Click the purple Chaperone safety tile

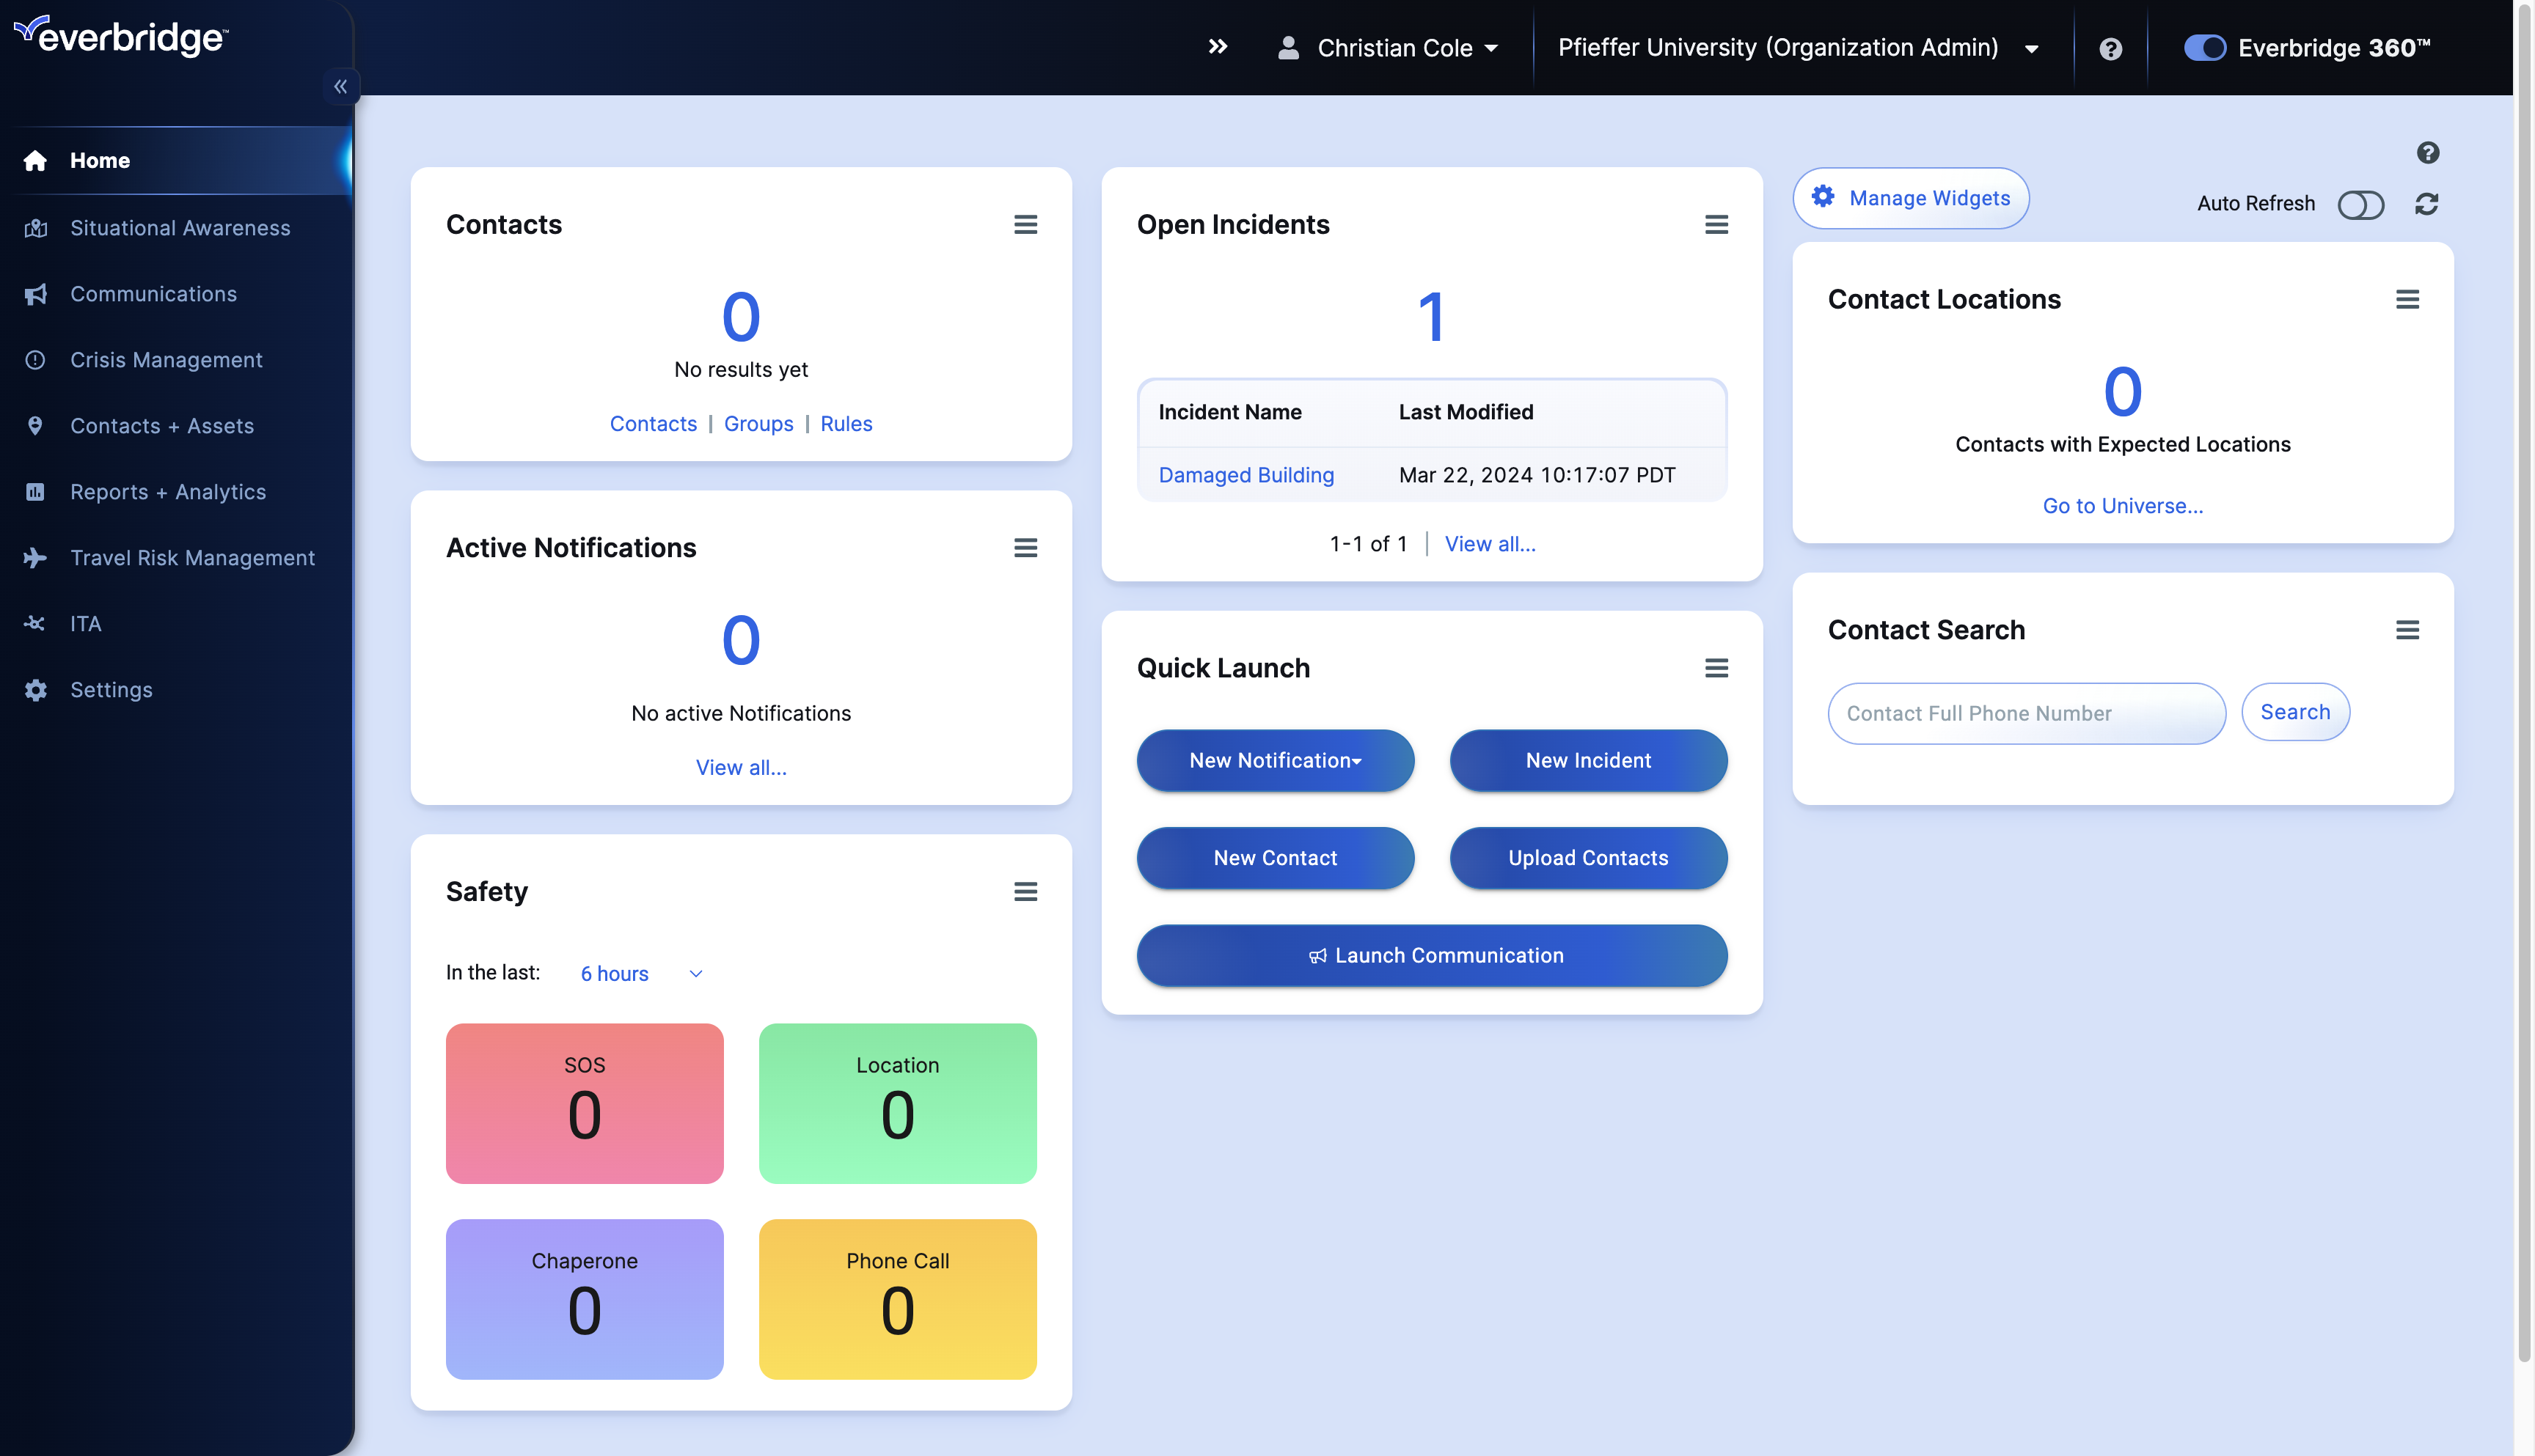pos(585,1300)
